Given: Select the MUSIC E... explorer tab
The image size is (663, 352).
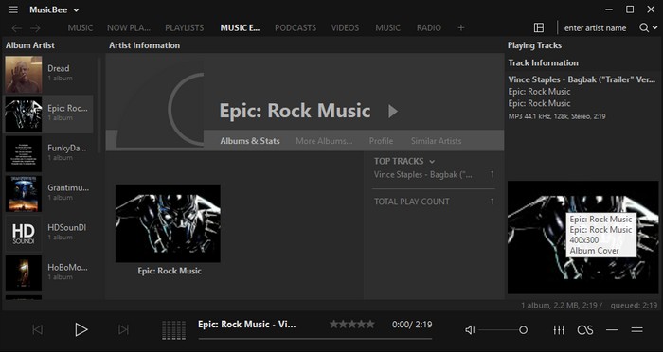Looking at the screenshot, I should tap(240, 27).
